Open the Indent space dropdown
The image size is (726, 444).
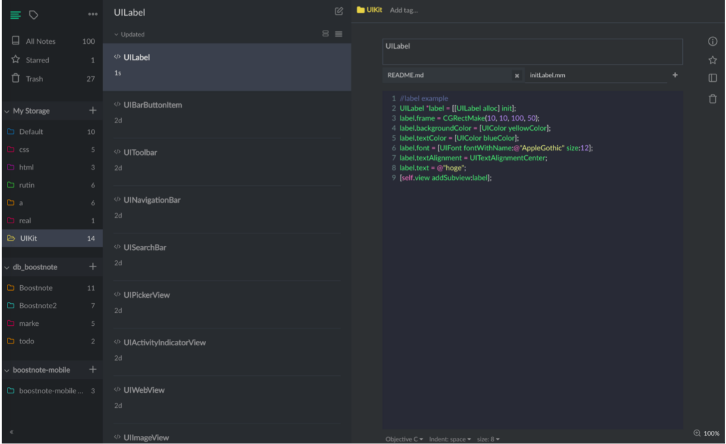click(450, 439)
